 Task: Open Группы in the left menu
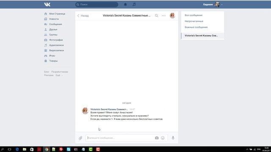53,35
